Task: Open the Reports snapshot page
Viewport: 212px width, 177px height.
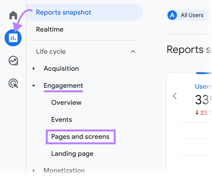Action: [64, 12]
